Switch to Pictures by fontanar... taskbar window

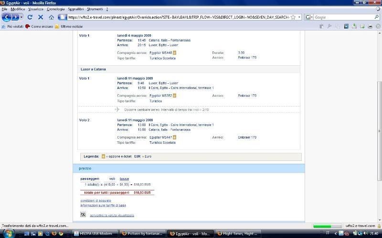coord(142,234)
